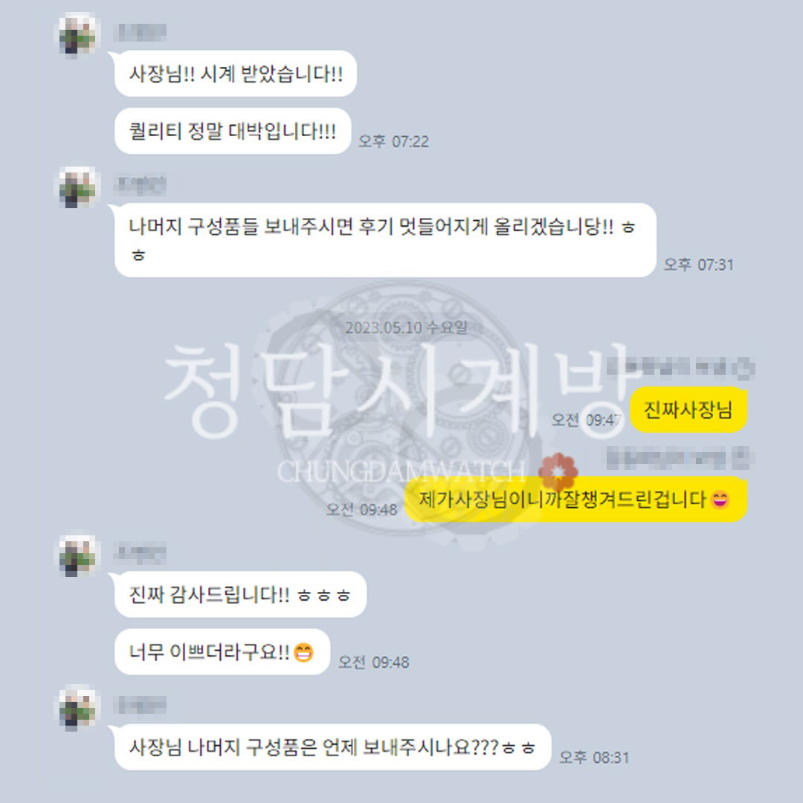Open profile avatar above '사장님!! 시계 받았습니다!!' message
The height and width of the screenshot is (803, 803).
pyautogui.click(x=77, y=34)
